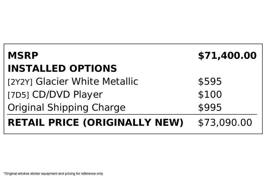Click the word NEW) in retail label
The width and height of the screenshot is (265, 177).
click(x=169, y=123)
